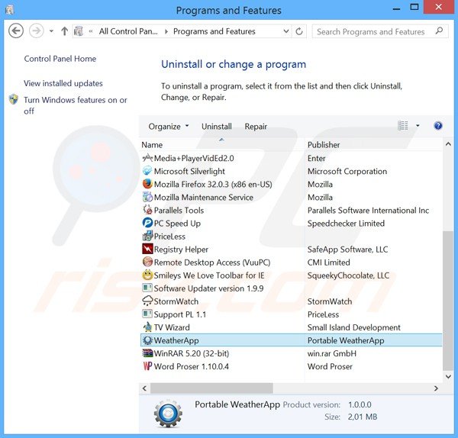Image resolution: width=458 pixels, height=438 pixels.
Task: Click the scroll right arrow
Action: [x=436, y=388]
